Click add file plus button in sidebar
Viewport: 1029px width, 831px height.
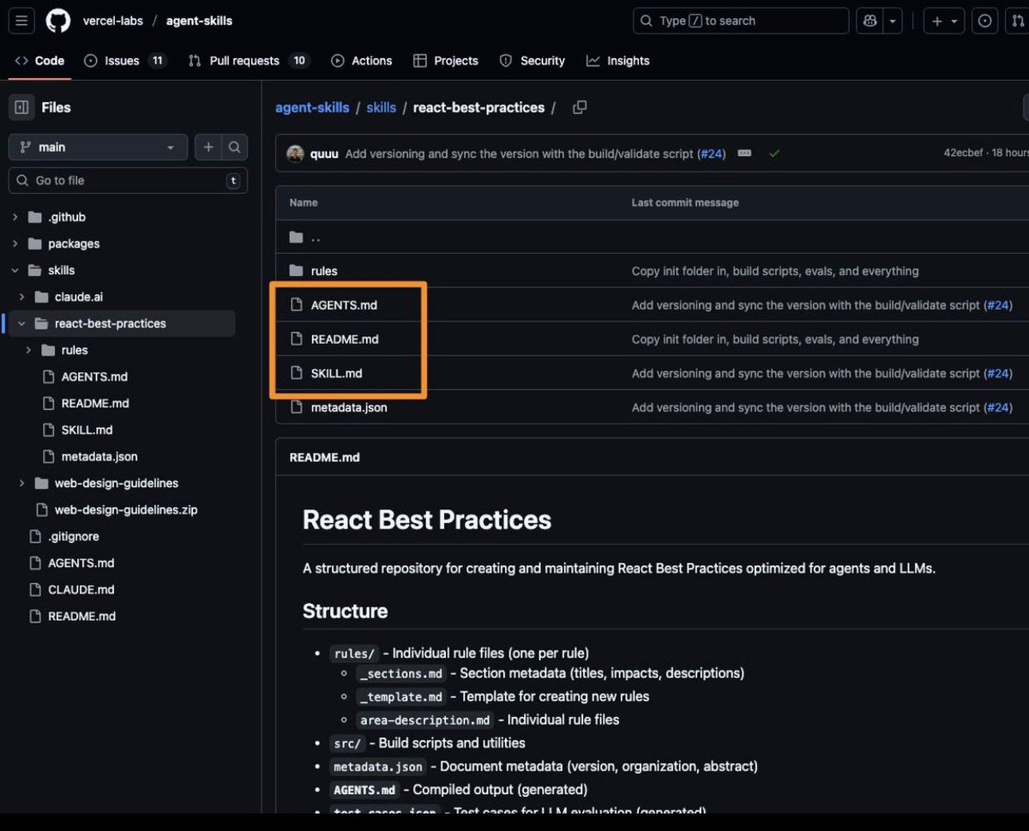tap(208, 148)
